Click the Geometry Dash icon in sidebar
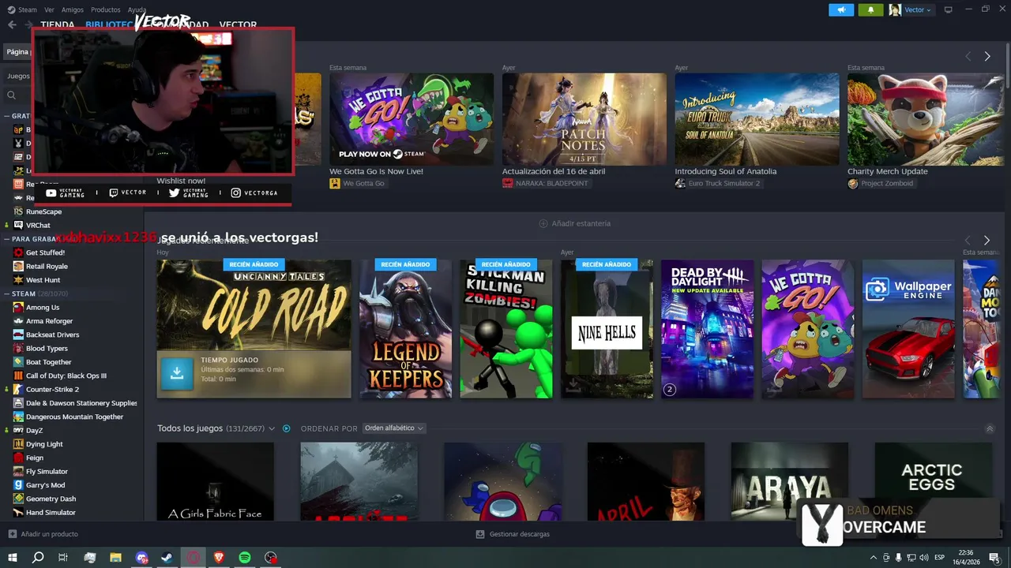The height and width of the screenshot is (568, 1011). 18,499
